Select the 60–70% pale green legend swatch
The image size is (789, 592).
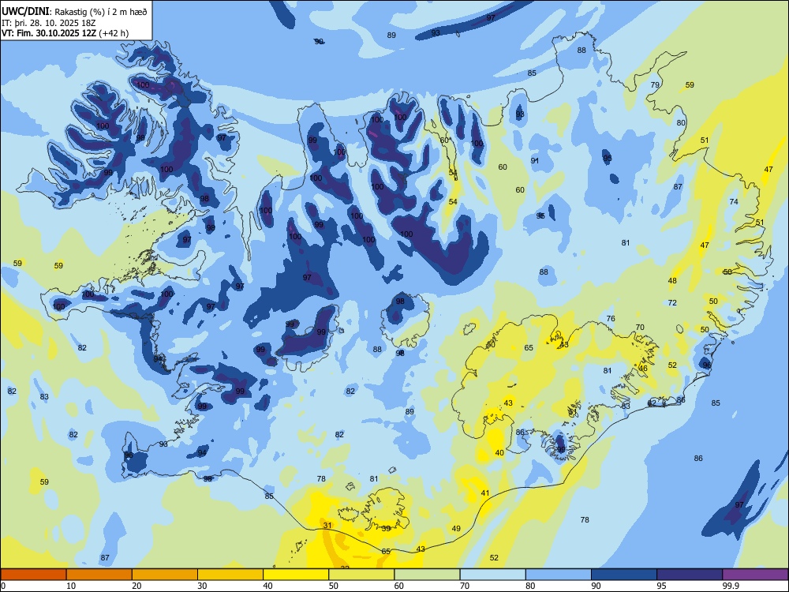pos(427,575)
